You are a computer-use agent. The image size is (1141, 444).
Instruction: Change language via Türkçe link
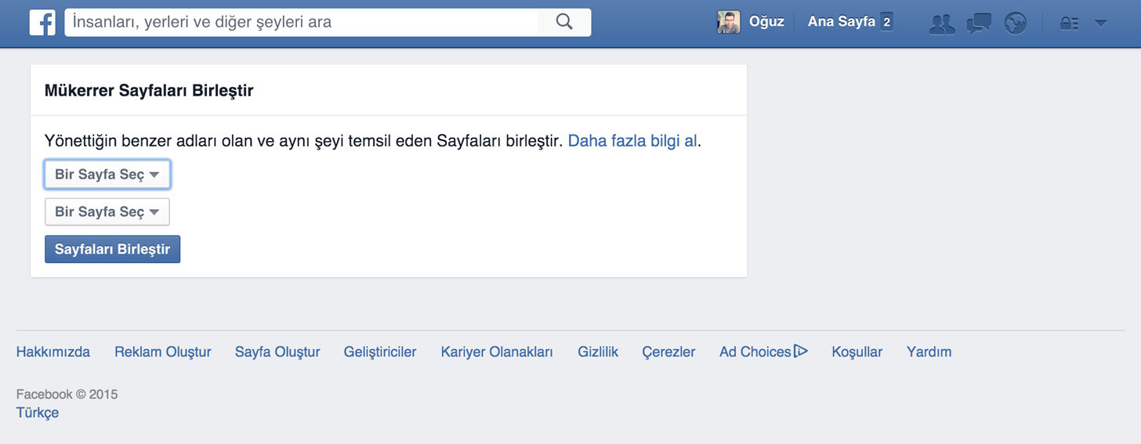click(38, 413)
